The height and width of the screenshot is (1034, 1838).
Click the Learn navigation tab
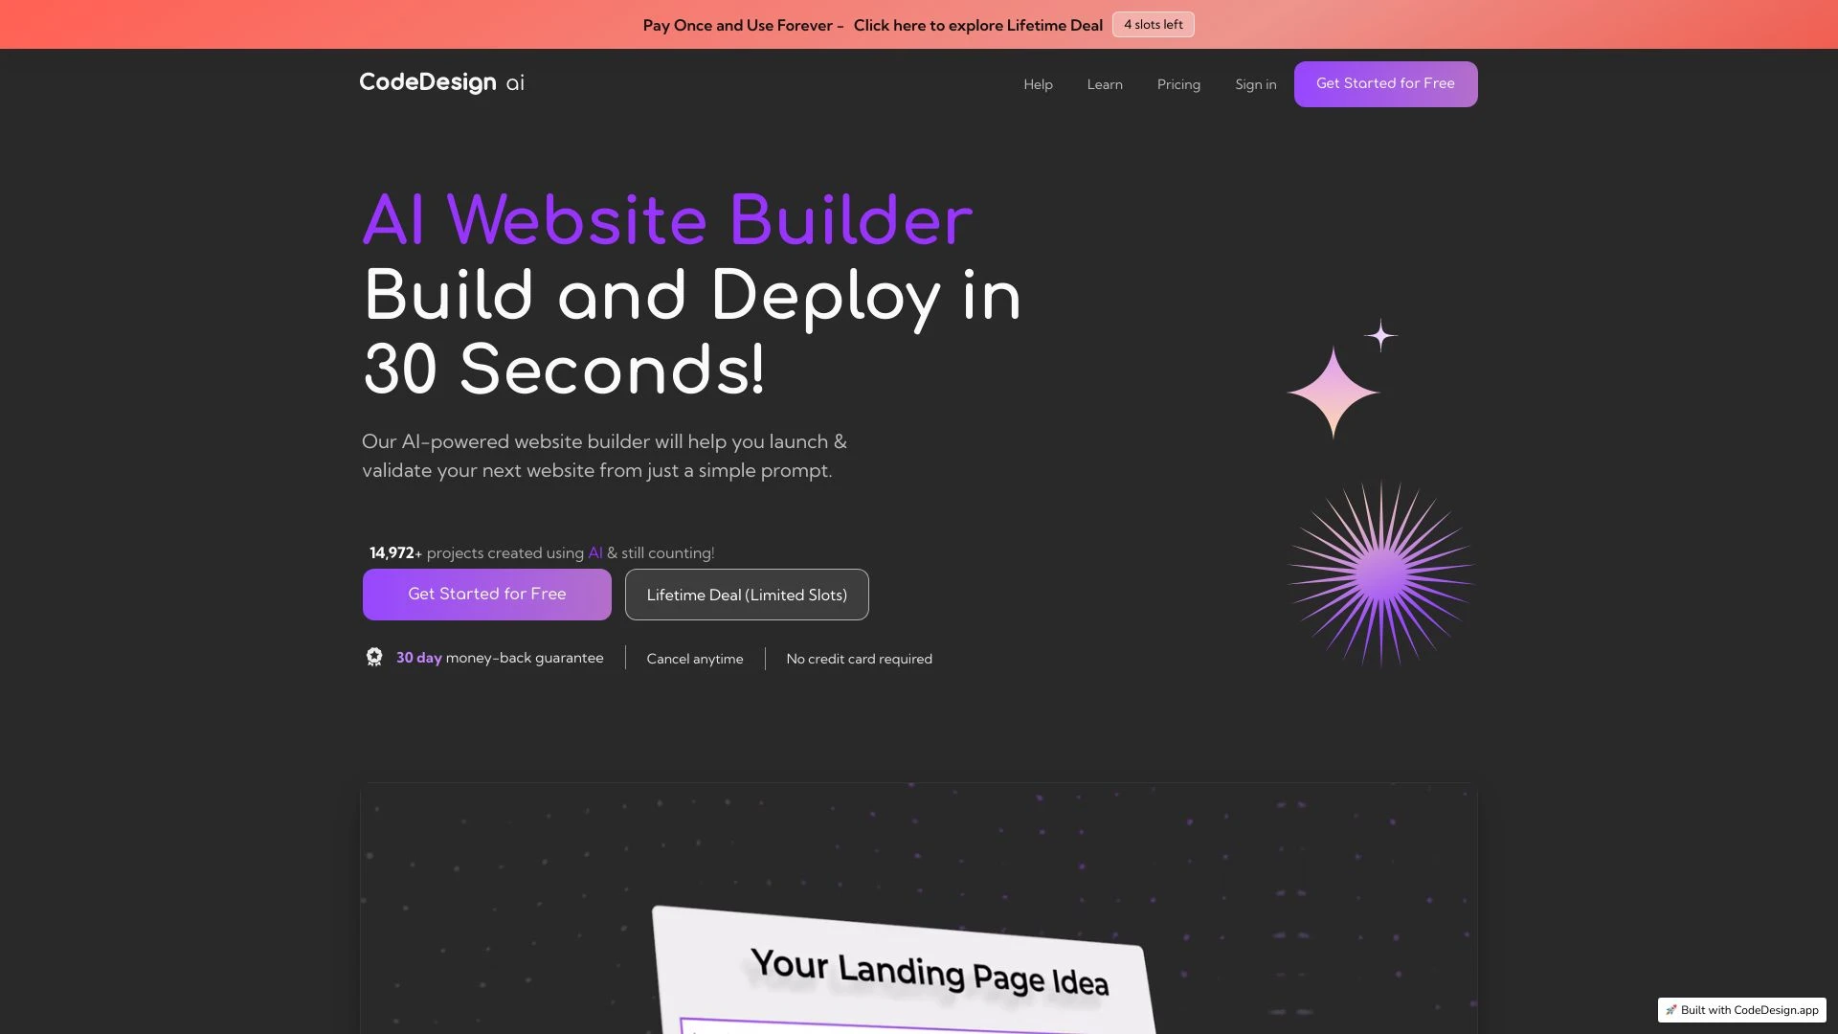pyautogui.click(x=1104, y=83)
